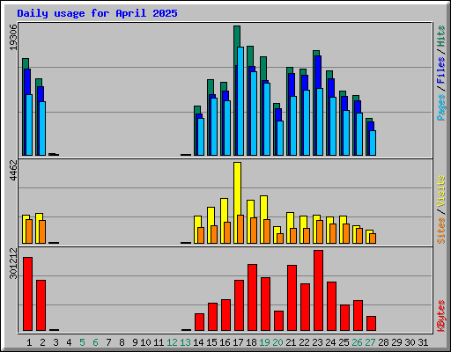The image size is (451, 352).
Task: Select the red KBytes bar for day 20
Action: (278, 320)
